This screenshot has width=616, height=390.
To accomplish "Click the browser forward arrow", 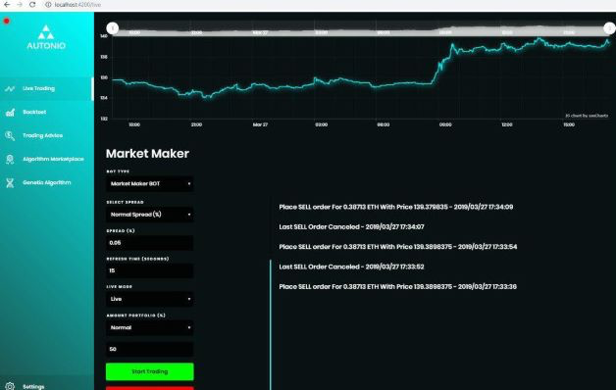I will point(20,5).
